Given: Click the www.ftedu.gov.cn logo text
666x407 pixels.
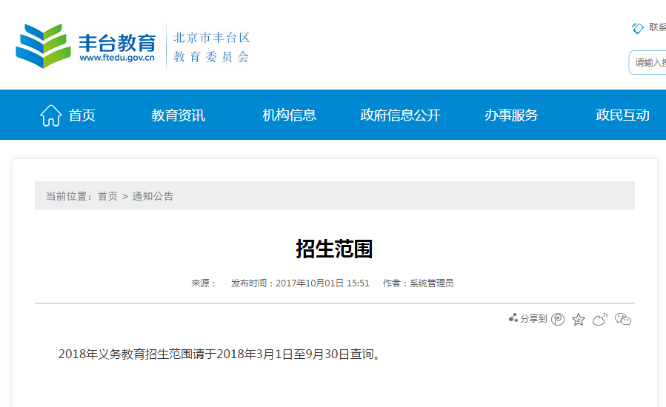Looking at the screenshot, I should [x=117, y=58].
